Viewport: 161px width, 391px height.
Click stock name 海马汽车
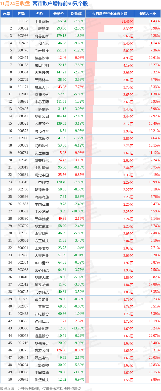(42, 131)
